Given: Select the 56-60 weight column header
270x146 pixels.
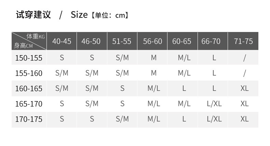Looking at the screenshot, I should pyautogui.click(x=152, y=41).
